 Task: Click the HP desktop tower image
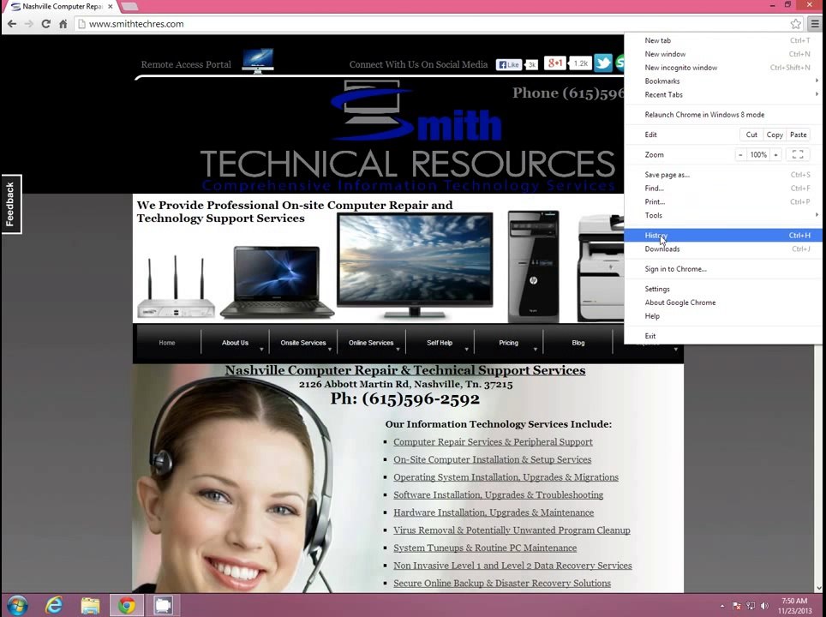(x=533, y=267)
